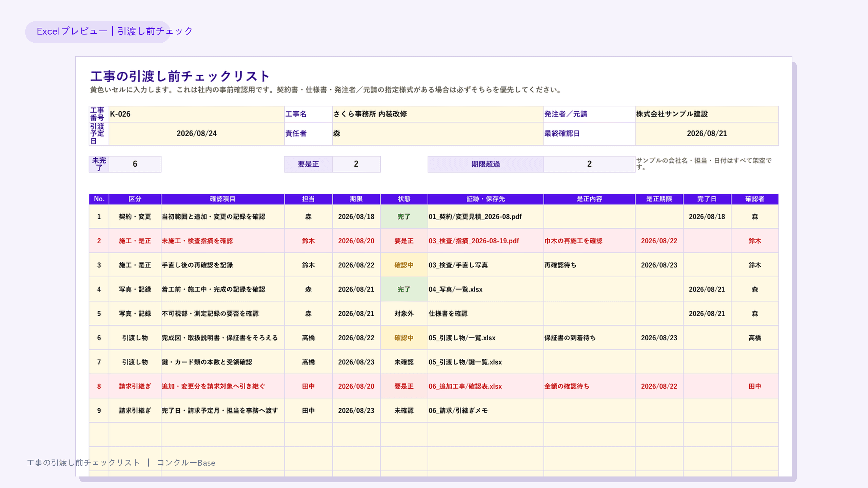
Task: Click the 証跡・保存先 column header
Action: pos(486,199)
